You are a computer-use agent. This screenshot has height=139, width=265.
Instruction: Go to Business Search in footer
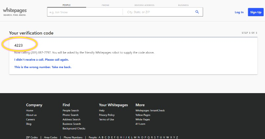[x=72, y=124]
